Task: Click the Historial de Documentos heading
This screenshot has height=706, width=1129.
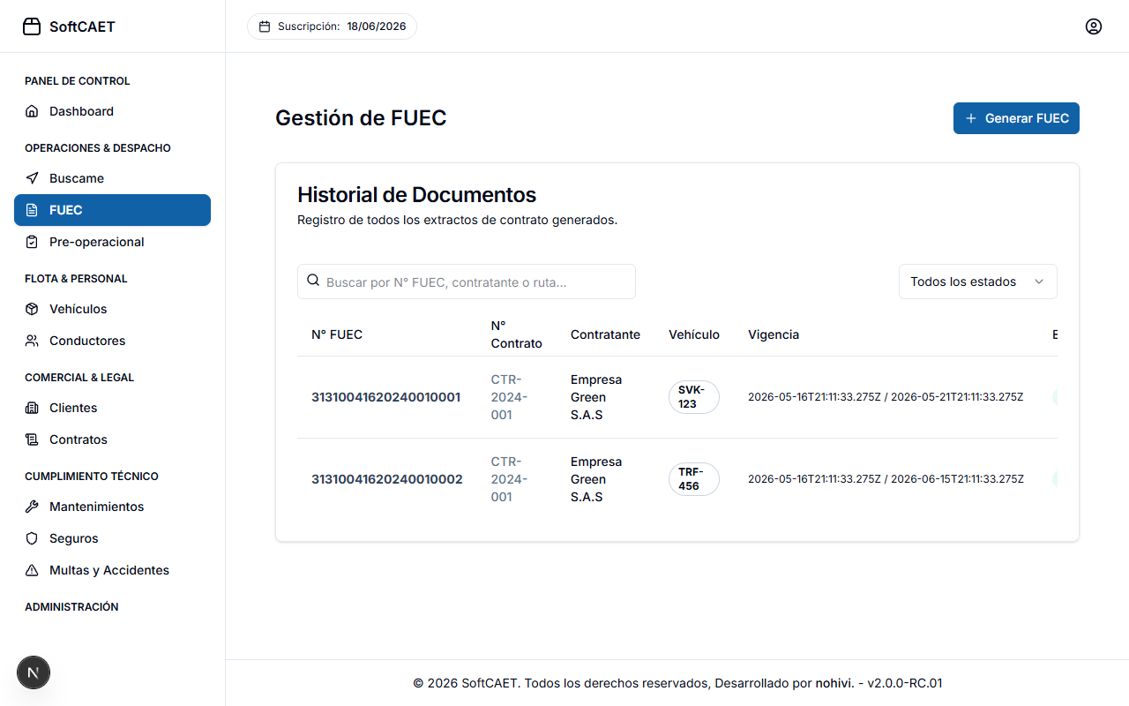Action: tap(416, 194)
